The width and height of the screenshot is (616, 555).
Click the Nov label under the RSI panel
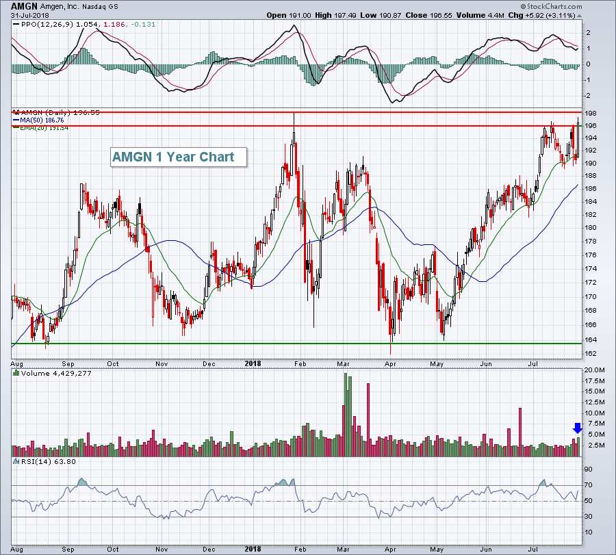(162, 549)
